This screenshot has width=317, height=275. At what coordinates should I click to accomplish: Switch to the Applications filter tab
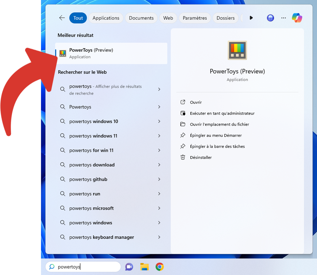tap(106, 18)
